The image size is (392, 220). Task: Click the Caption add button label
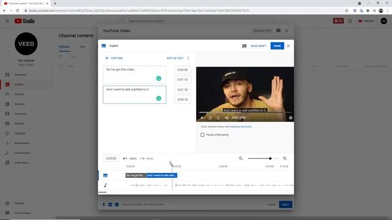(x=117, y=58)
